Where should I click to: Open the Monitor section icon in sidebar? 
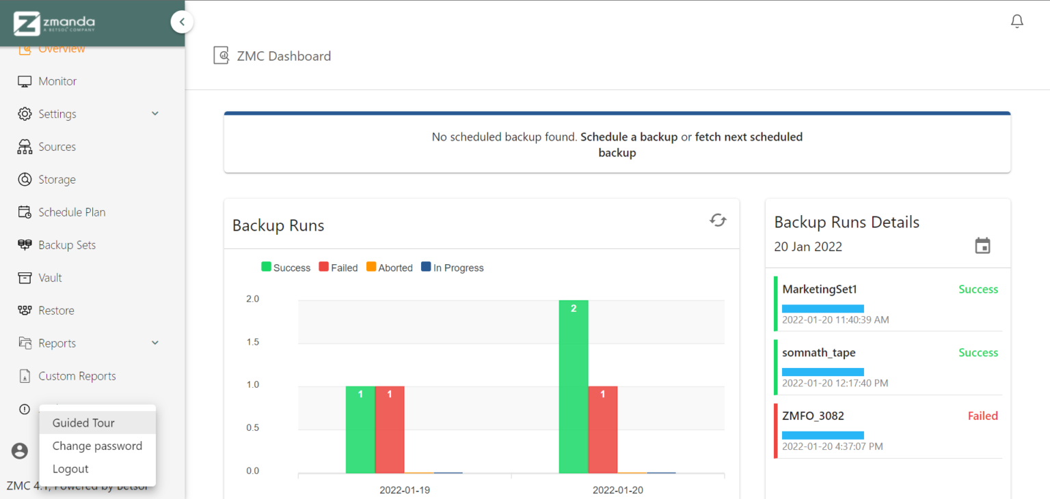(25, 81)
